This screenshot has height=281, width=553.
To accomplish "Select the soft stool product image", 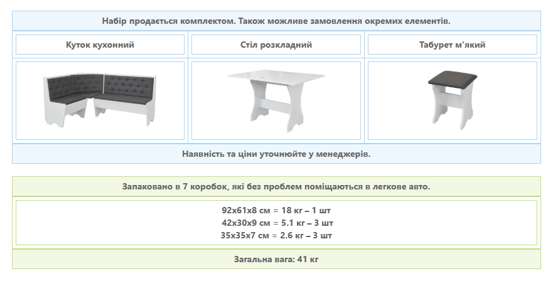I will (x=452, y=100).
